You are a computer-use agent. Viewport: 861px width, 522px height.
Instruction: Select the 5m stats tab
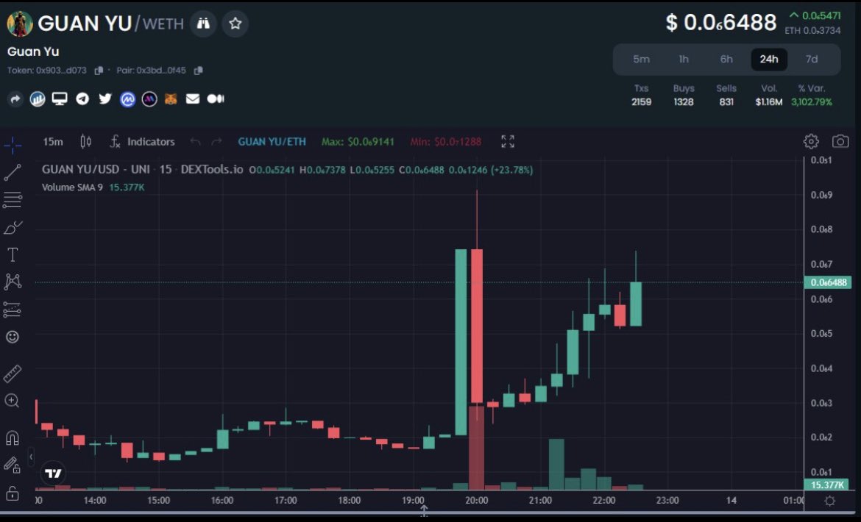click(x=642, y=60)
